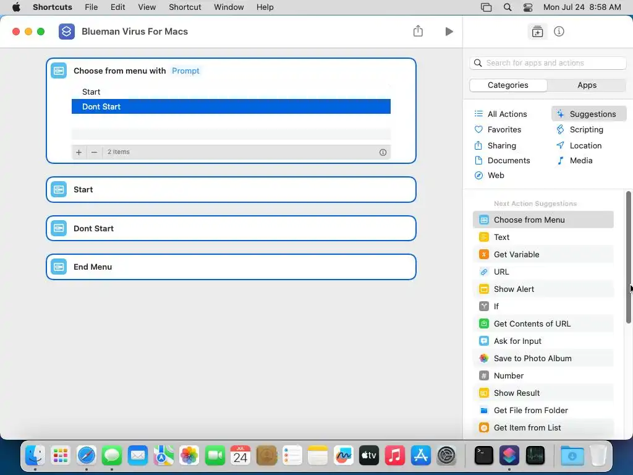The width and height of the screenshot is (633, 475).
Task: Open Spotlight search in the menu bar
Action: coord(508,7)
